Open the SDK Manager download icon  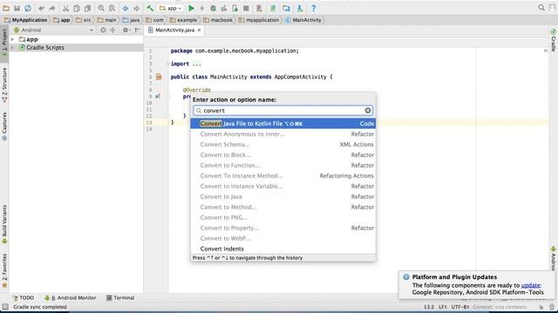point(300,8)
